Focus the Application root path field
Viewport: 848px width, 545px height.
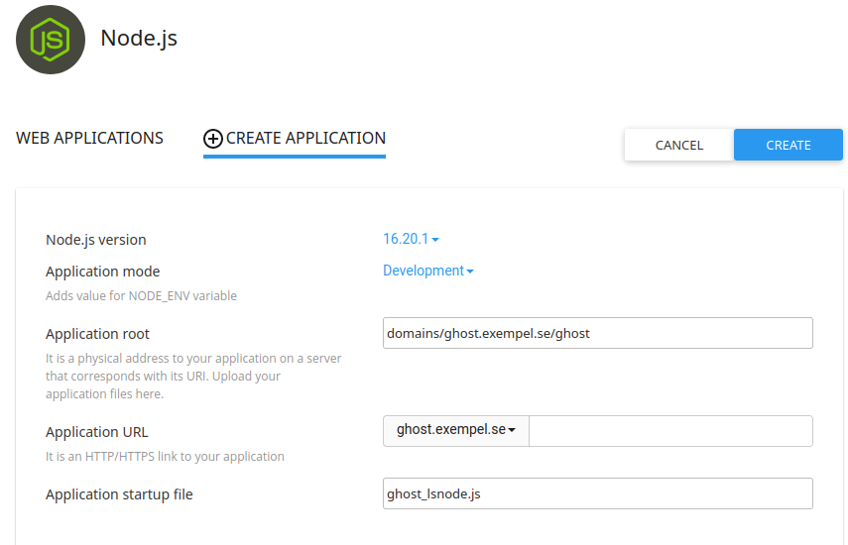(597, 333)
